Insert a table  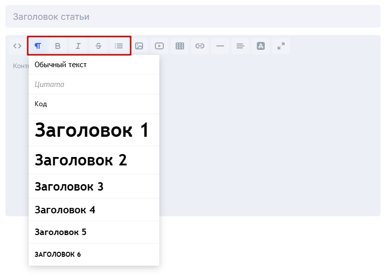coord(180,46)
